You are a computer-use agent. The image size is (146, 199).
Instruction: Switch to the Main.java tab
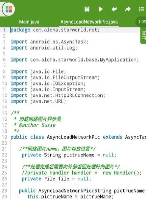(29, 22)
